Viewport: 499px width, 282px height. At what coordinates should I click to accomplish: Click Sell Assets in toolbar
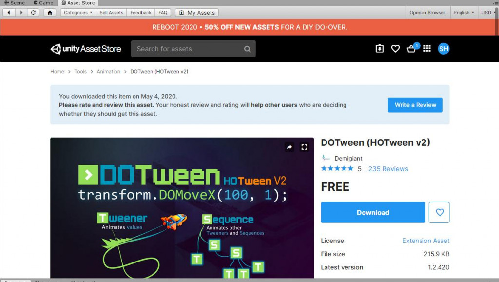pyautogui.click(x=112, y=12)
